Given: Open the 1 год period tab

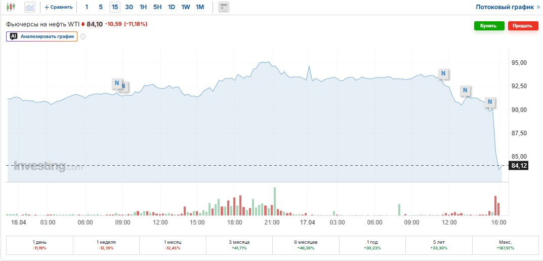Looking at the screenshot, I should click(x=372, y=245).
